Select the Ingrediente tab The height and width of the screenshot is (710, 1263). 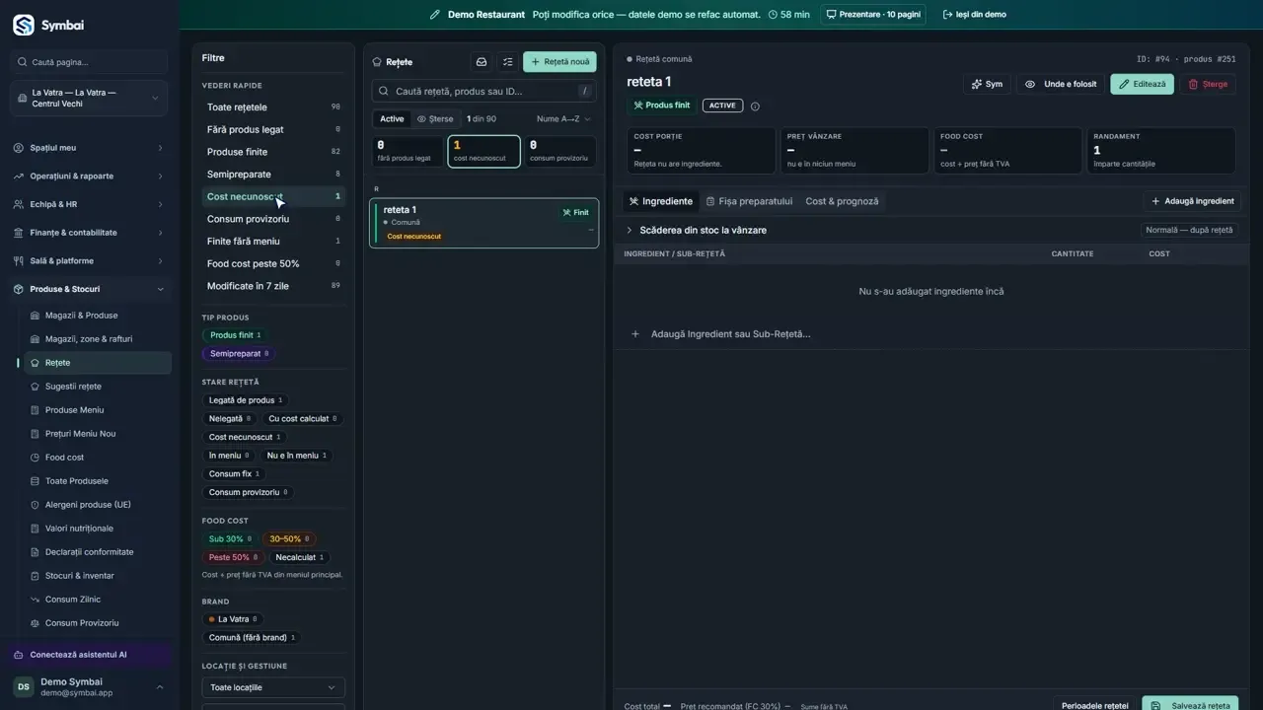661,201
